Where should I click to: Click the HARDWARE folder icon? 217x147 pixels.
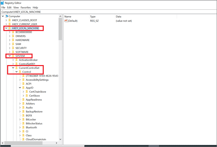pos(13,40)
